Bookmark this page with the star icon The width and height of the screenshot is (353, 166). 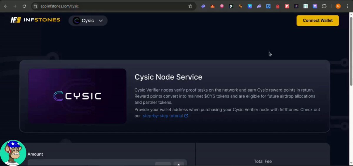[x=190, y=6]
